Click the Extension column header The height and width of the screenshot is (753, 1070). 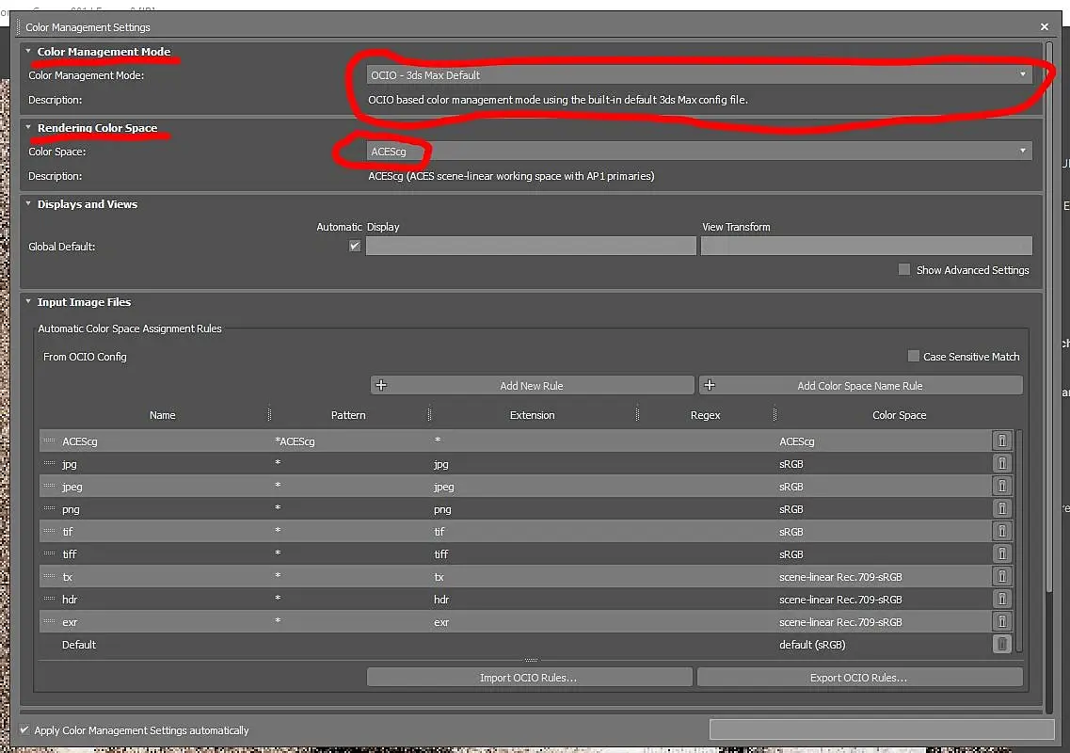[x=533, y=414]
